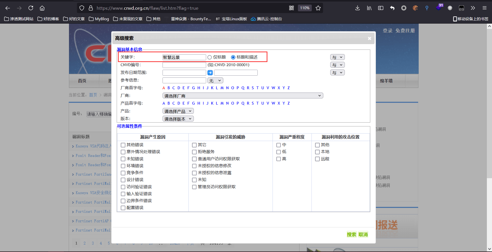Image resolution: width=492 pixels, height=252 pixels.
Task: Open the 与 dropdown beside 关键字 row
Action: pos(337,57)
